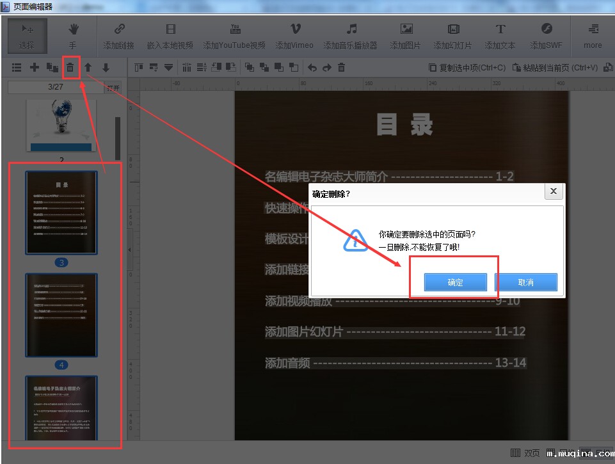
Task: Click the delete page trash icon
Action: [70, 67]
